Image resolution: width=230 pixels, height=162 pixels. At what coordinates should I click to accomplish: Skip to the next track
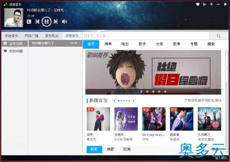(x=56, y=22)
